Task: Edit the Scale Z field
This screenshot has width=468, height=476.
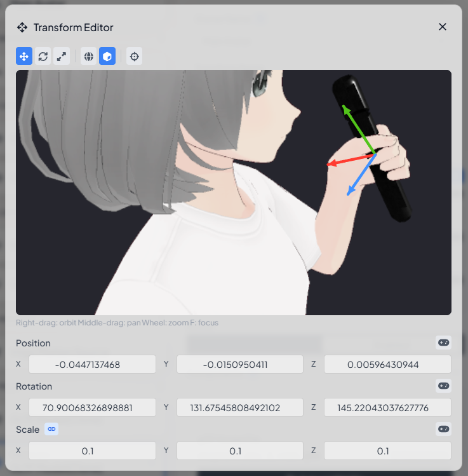Action: [x=387, y=451]
